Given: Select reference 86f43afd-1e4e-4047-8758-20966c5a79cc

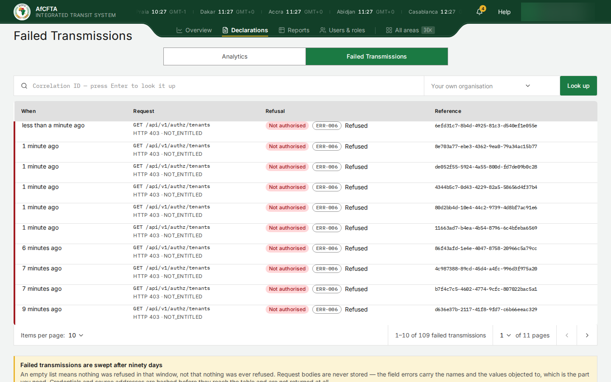Looking at the screenshot, I should pos(486,248).
